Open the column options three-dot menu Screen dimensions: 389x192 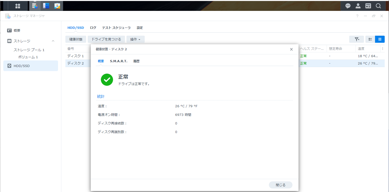[x=383, y=49]
